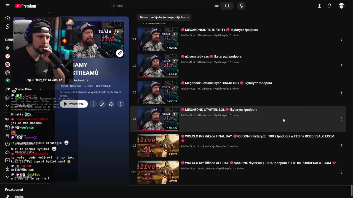Open title MEGABONKIN TO INFINITY
The image size is (353, 198).
pyautogui.click(x=219, y=30)
